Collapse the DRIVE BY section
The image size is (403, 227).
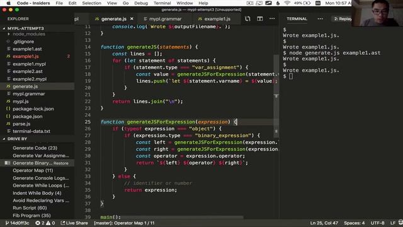[17, 139]
